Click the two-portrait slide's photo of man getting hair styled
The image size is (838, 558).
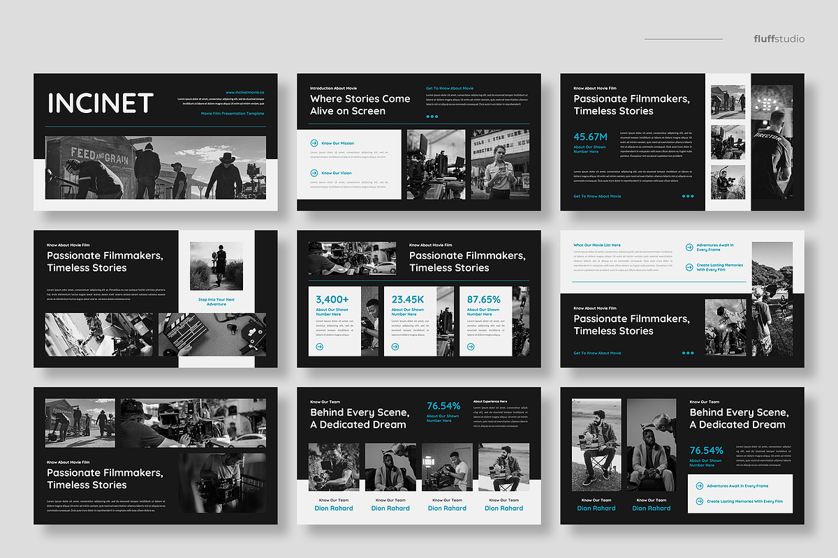point(652,446)
